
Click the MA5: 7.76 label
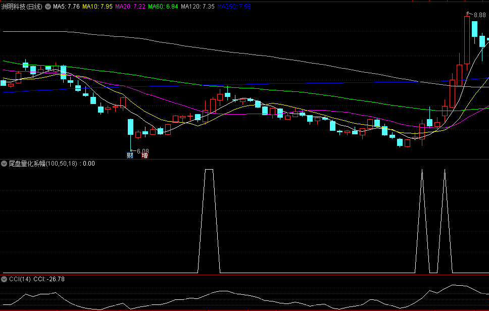point(66,7)
